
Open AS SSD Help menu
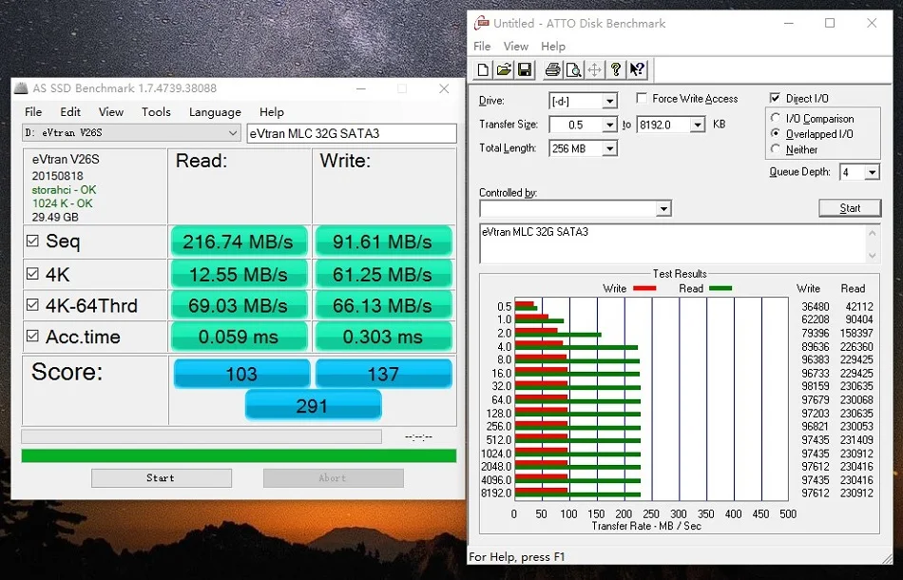pos(271,112)
